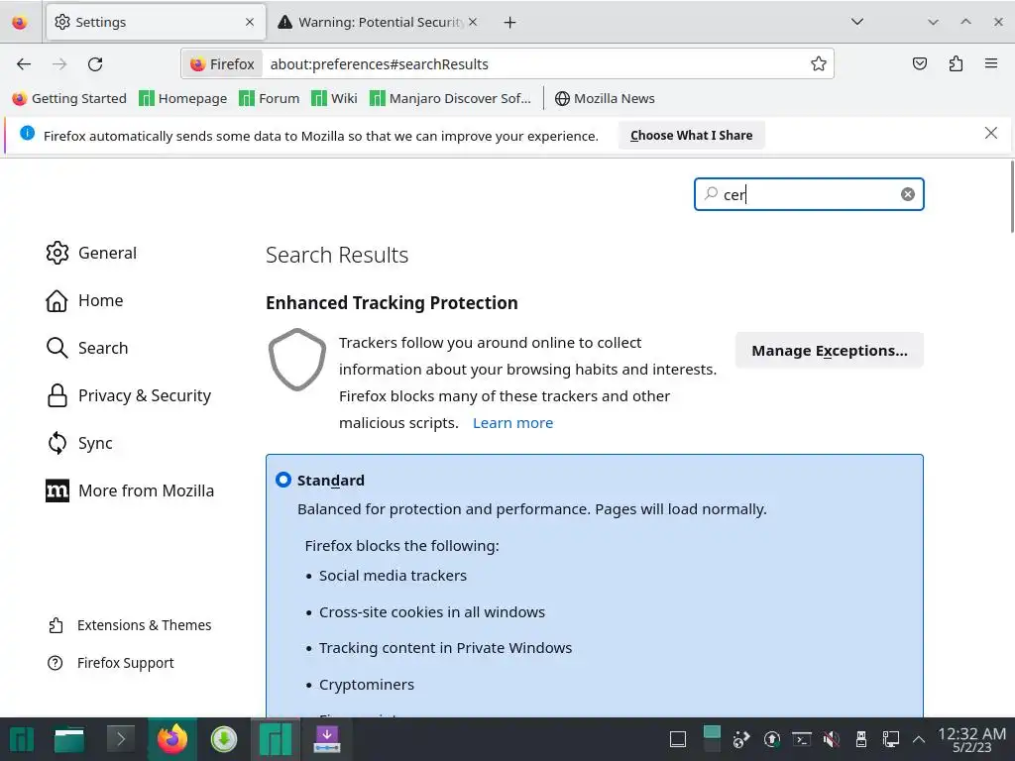Open the Homepage bookmark

[183, 98]
